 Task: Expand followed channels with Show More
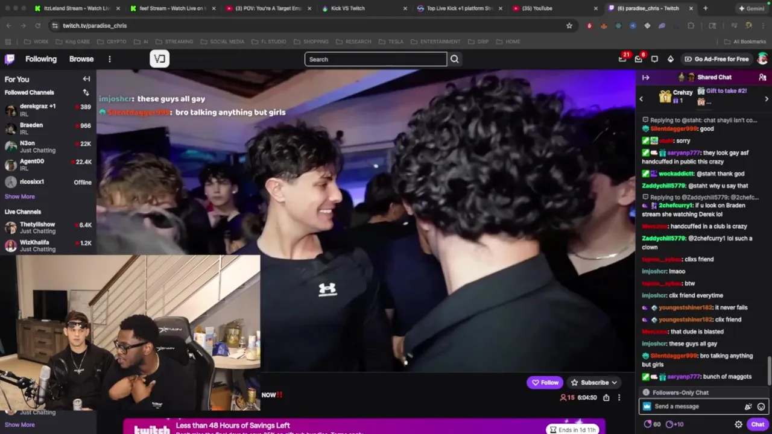20,197
